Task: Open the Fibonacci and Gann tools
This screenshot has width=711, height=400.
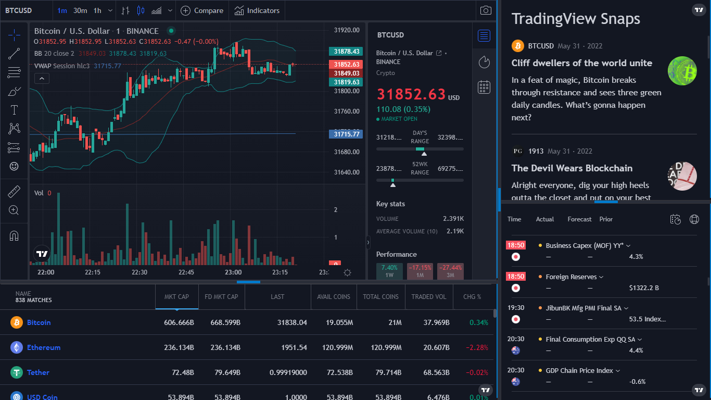Action: click(14, 72)
